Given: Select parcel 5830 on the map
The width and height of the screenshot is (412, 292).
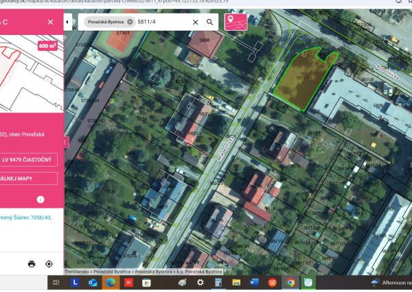Looking at the screenshot, I should [x=111, y=191].
